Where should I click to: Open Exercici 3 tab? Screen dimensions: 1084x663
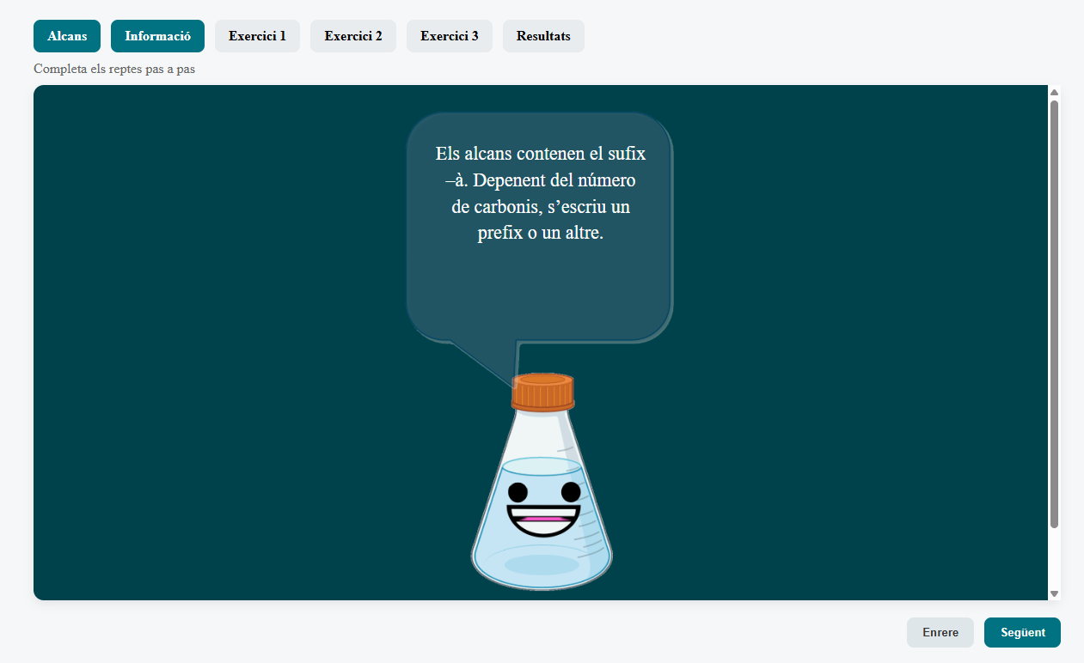[450, 36]
